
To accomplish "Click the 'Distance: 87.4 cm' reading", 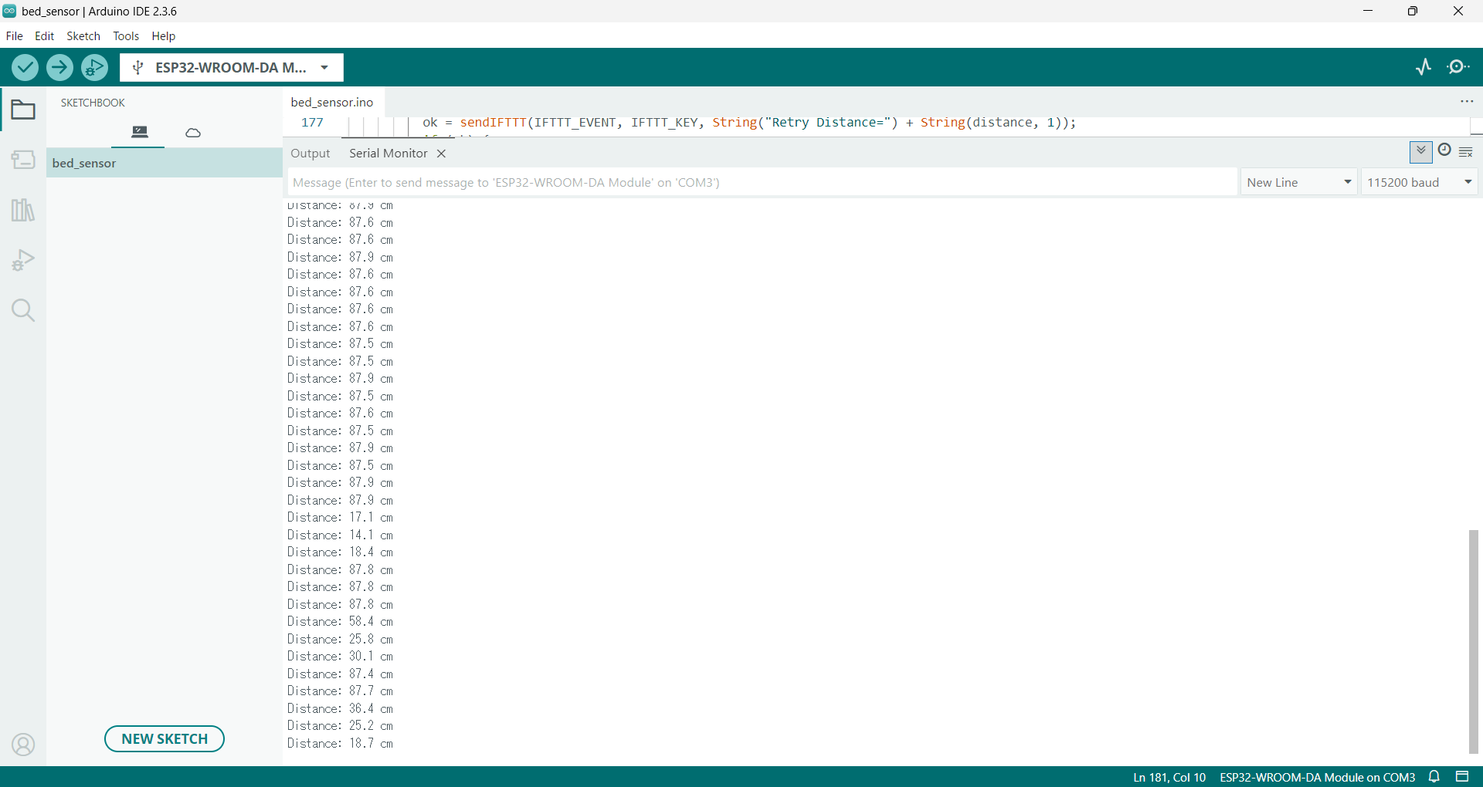I will tap(340, 674).
